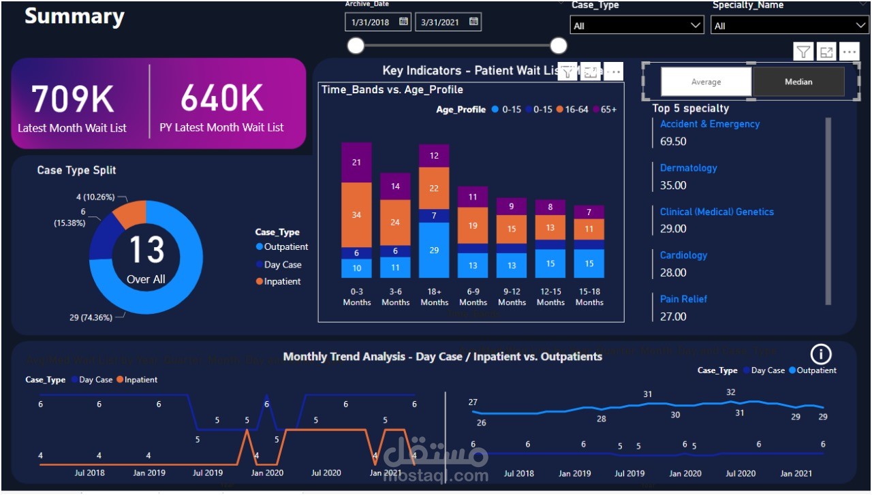The image size is (872, 495).
Task: Click the purple 21 segment in 0-3 Months bar
Action: click(x=357, y=162)
